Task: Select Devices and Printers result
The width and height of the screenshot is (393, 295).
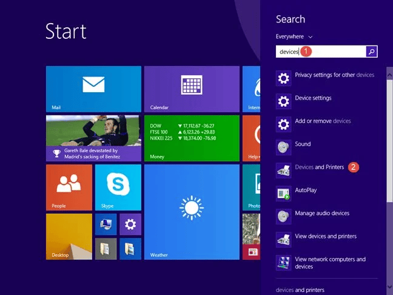Action: (x=319, y=167)
